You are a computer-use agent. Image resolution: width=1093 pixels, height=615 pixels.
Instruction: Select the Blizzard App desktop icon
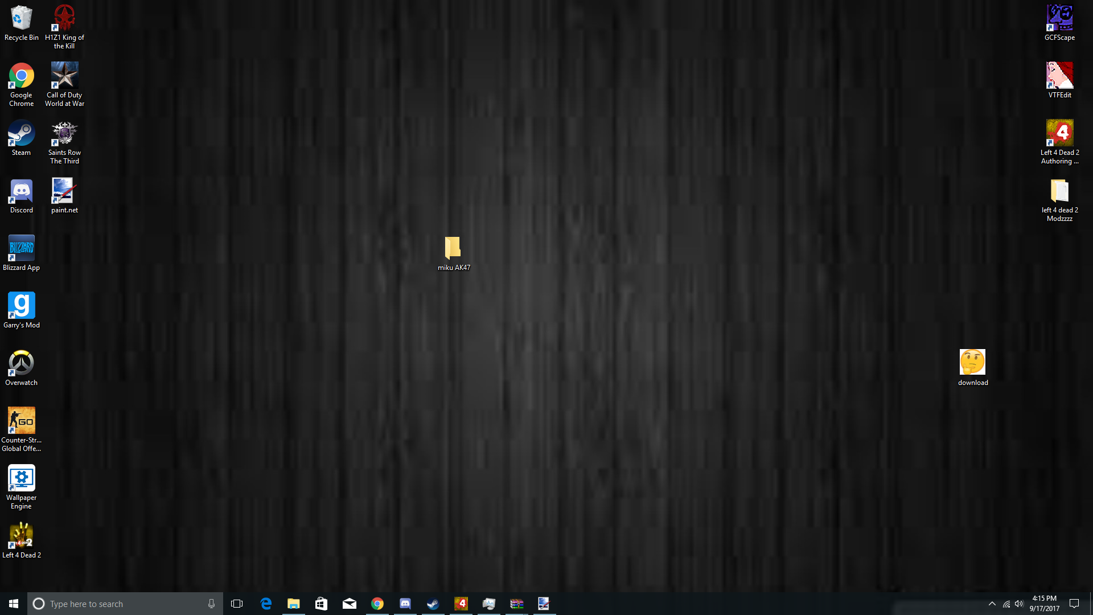tap(21, 248)
